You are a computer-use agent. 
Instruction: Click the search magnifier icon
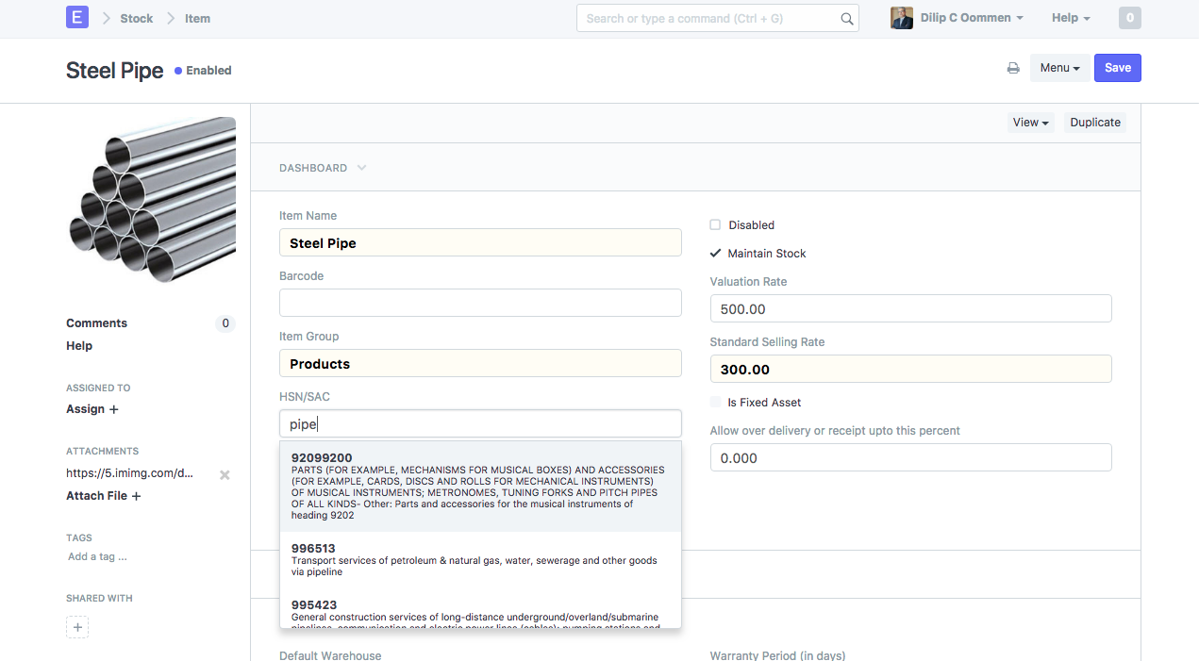[847, 19]
